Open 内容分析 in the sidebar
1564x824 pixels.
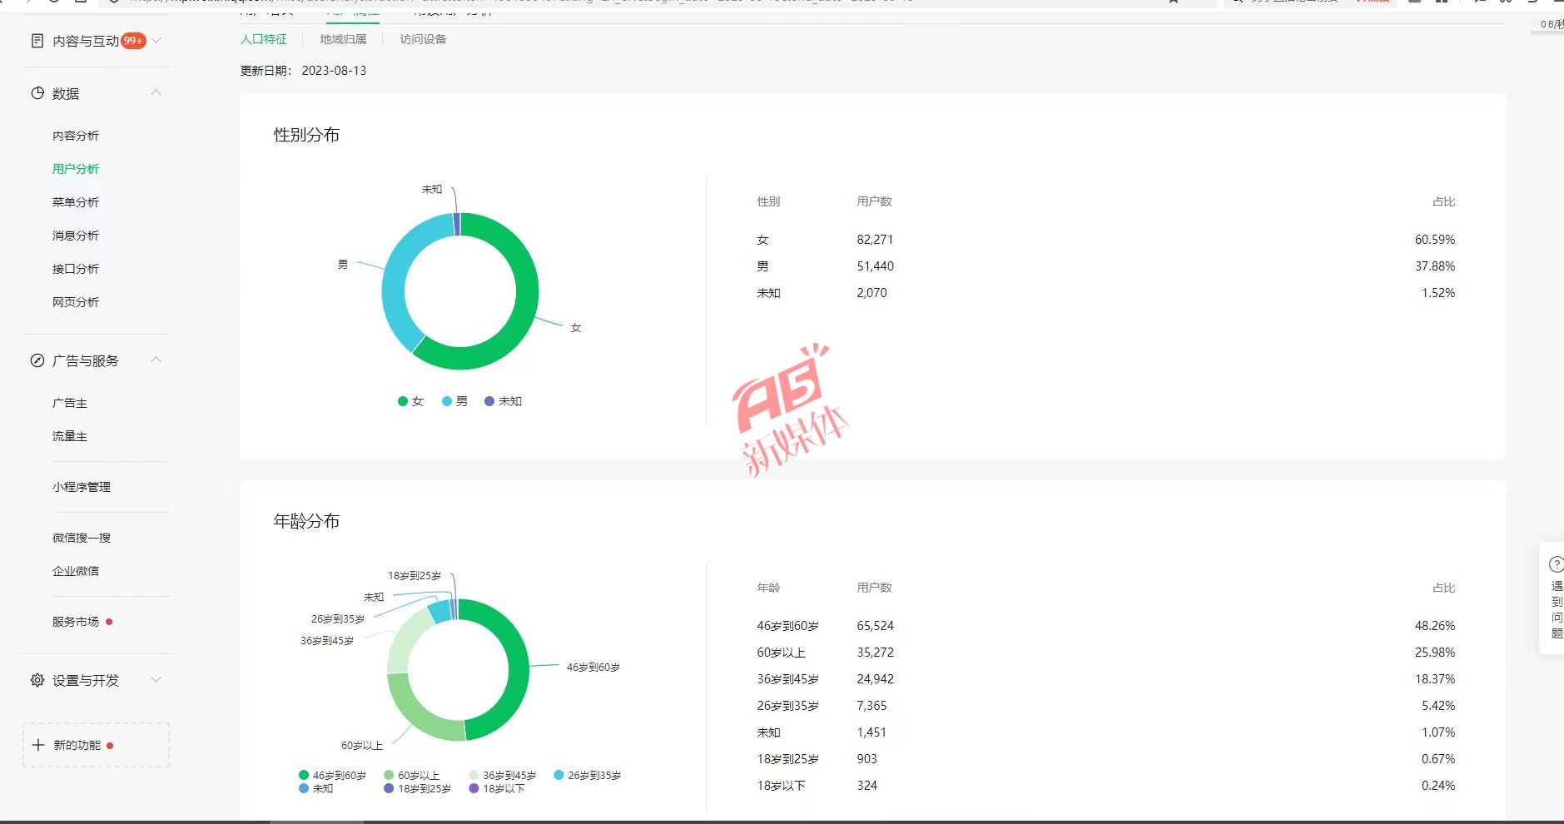click(x=76, y=136)
